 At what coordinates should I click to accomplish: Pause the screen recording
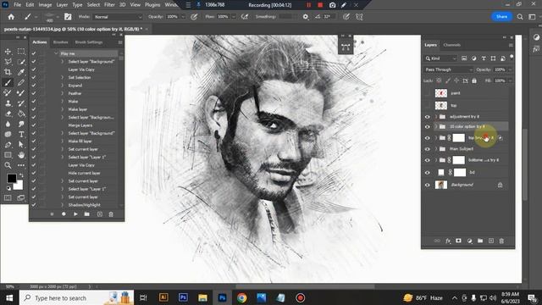pyautogui.click(x=308, y=5)
